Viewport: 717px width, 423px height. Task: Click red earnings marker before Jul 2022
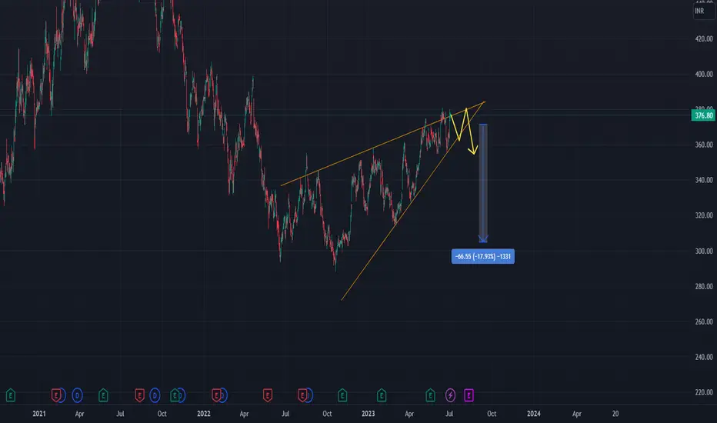pos(268,395)
